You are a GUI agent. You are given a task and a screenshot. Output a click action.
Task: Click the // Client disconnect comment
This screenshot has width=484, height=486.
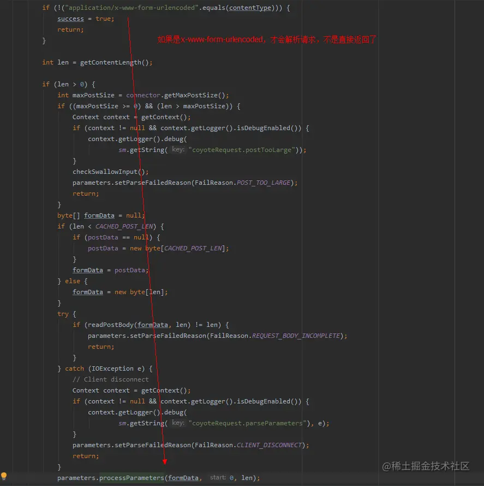click(x=110, y=379)
